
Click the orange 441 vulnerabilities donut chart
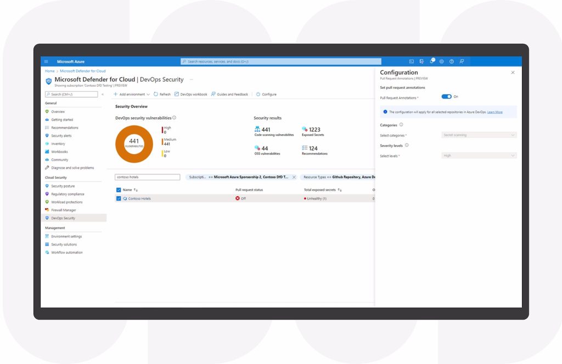click(134, 143)
